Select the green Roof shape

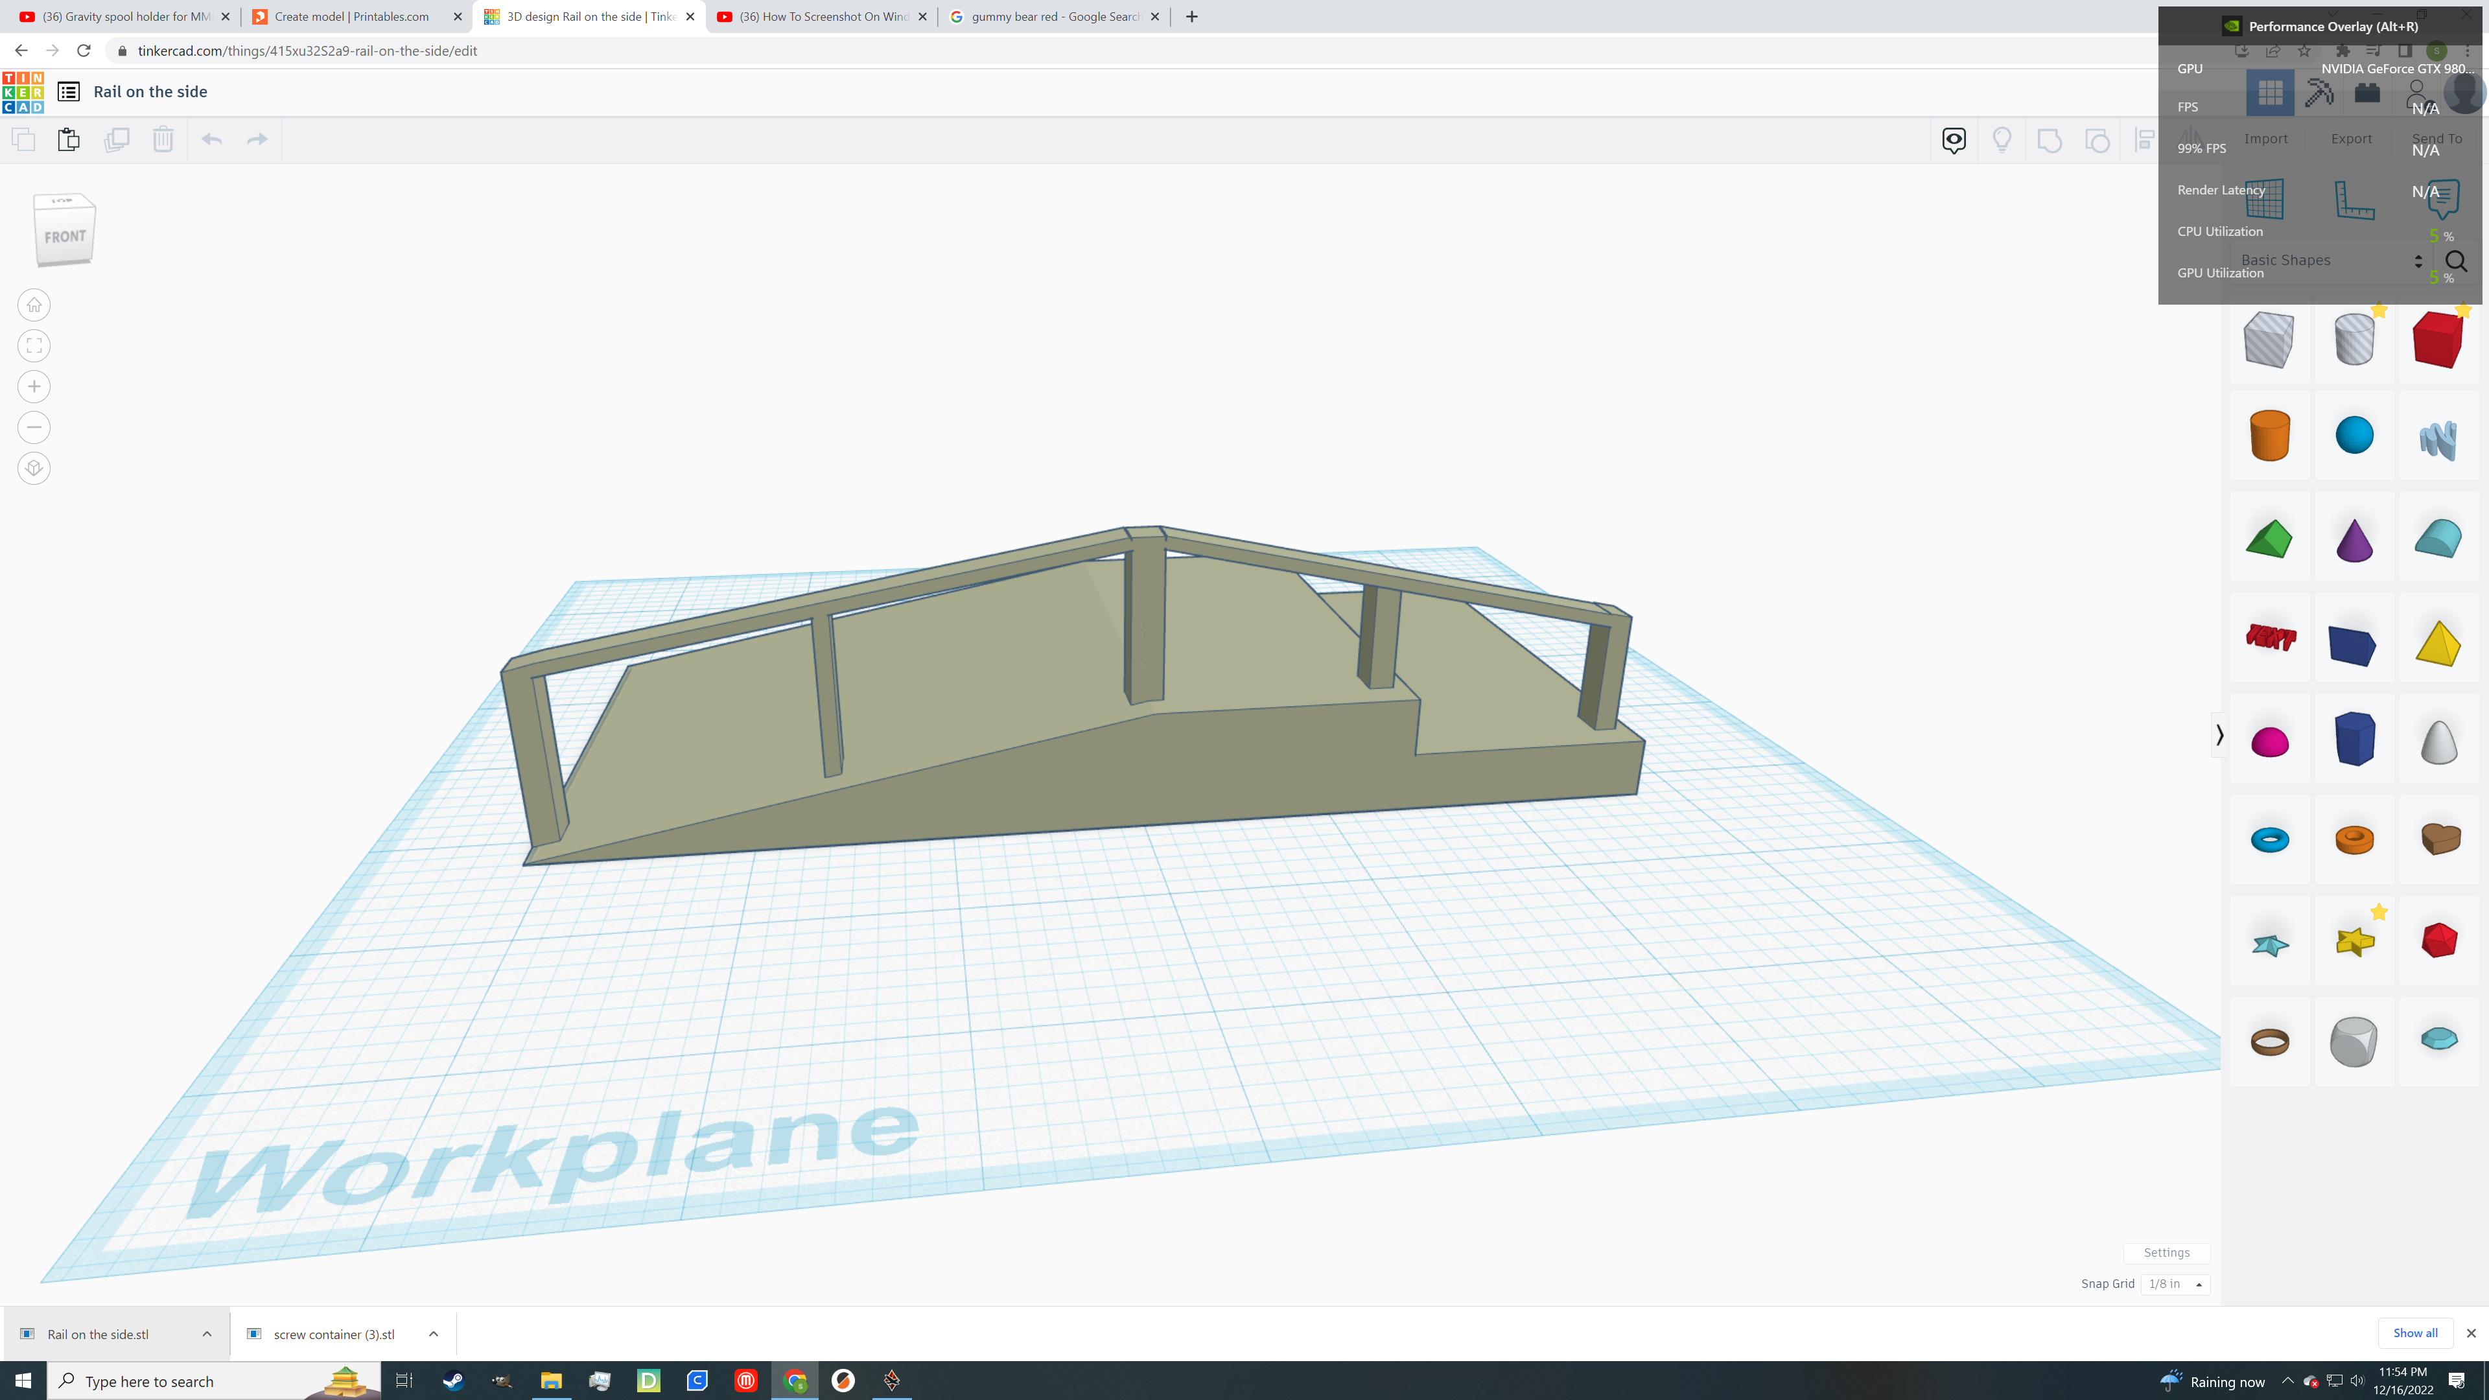point(2270,539)
